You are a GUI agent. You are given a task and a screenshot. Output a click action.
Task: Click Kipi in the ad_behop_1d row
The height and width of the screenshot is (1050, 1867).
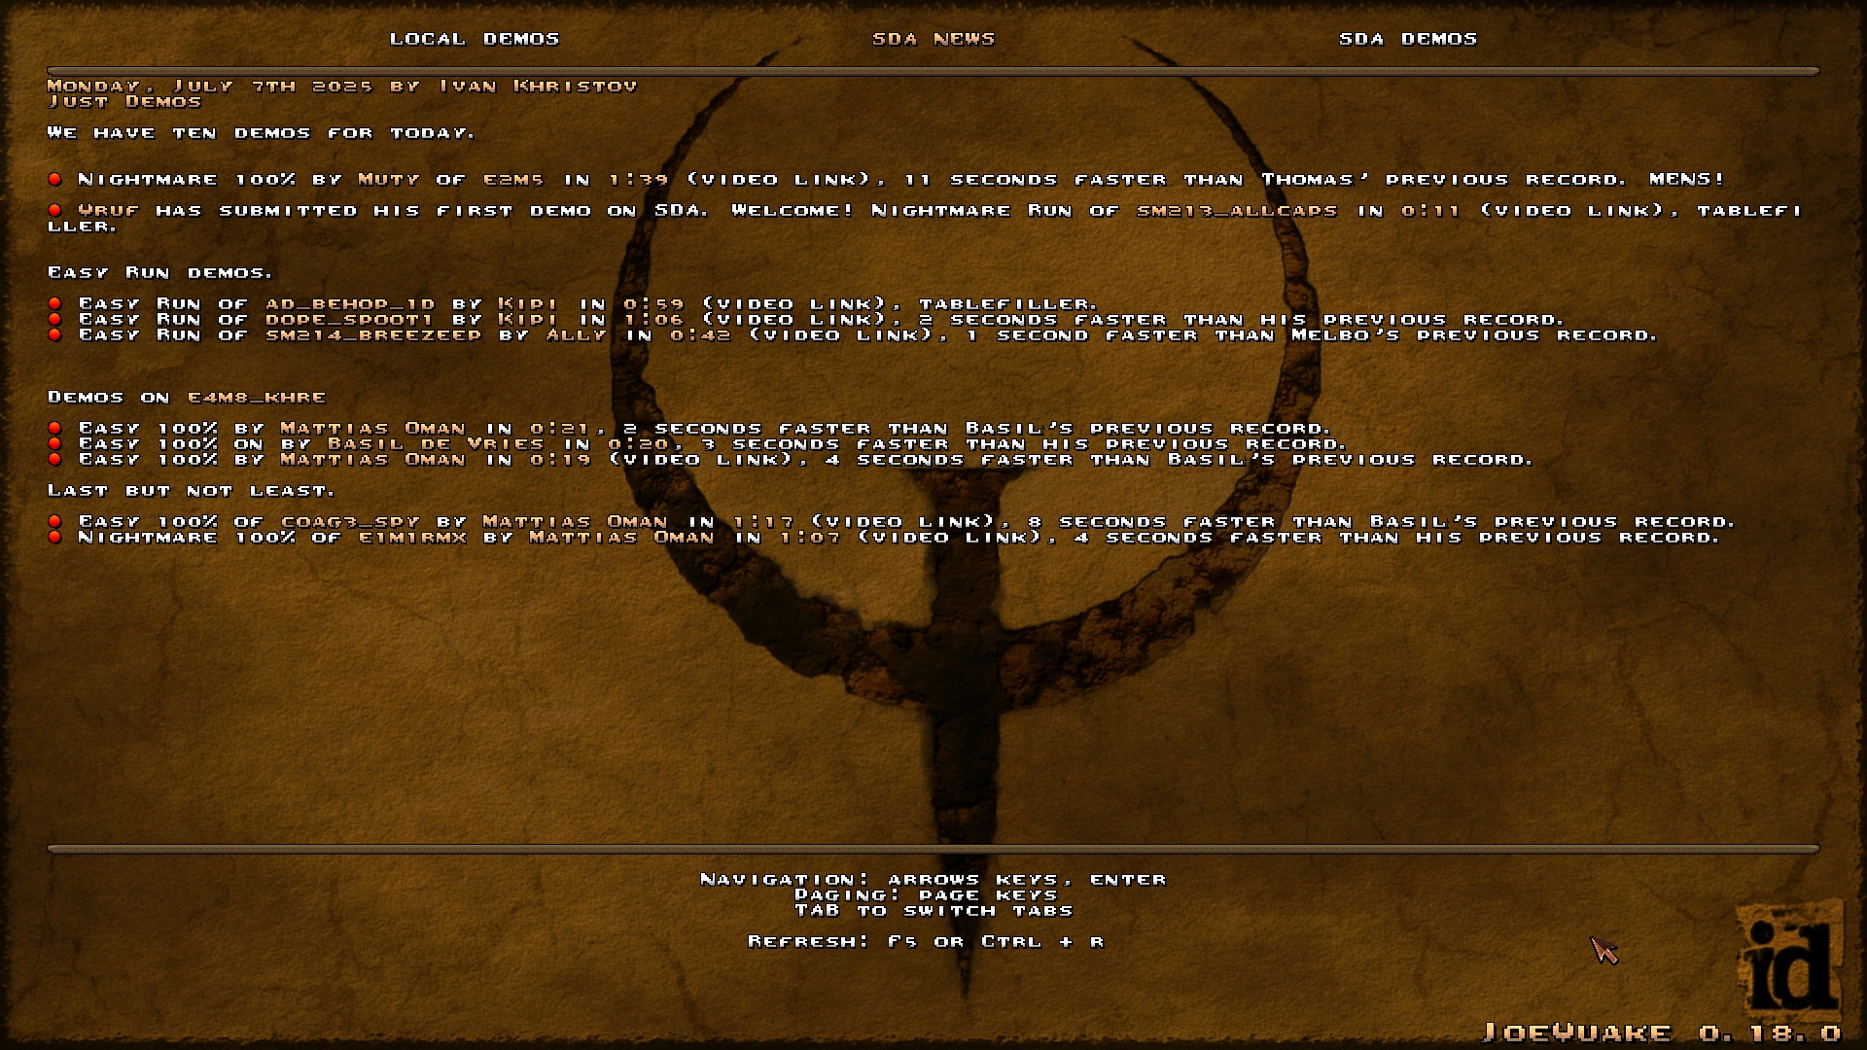click(x=529, y=303)
